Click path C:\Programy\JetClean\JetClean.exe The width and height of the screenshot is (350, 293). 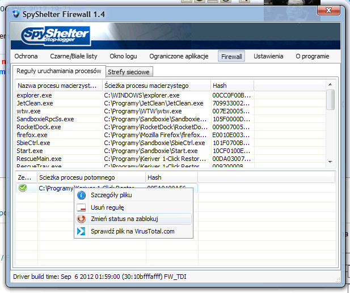[x=154, y=103]
